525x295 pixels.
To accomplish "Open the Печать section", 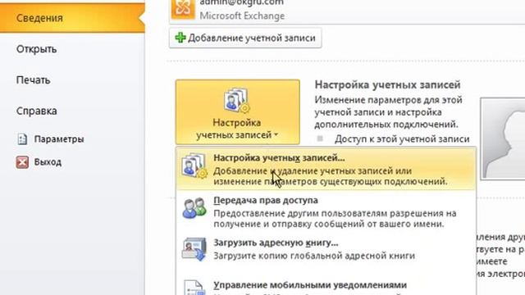I will point(33,80).
